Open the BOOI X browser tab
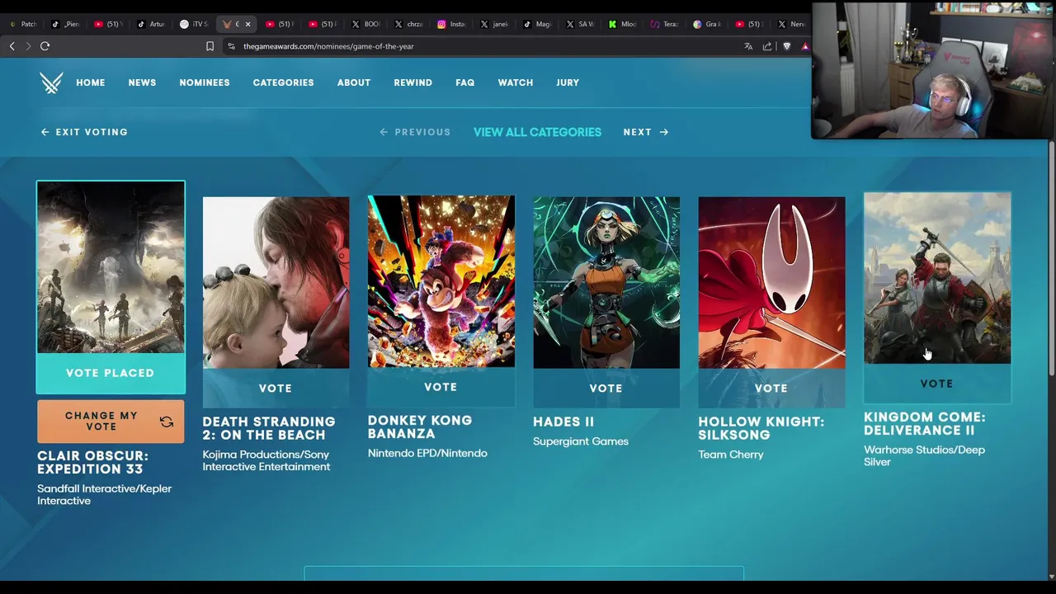Viewport: 1056px width, 594px height. [366, 24]
